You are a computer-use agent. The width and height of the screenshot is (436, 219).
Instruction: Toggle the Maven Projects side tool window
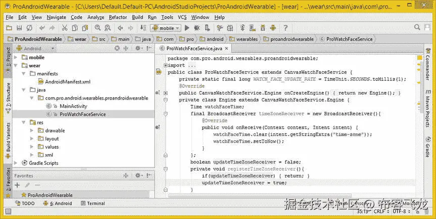[x=427, y=109]
